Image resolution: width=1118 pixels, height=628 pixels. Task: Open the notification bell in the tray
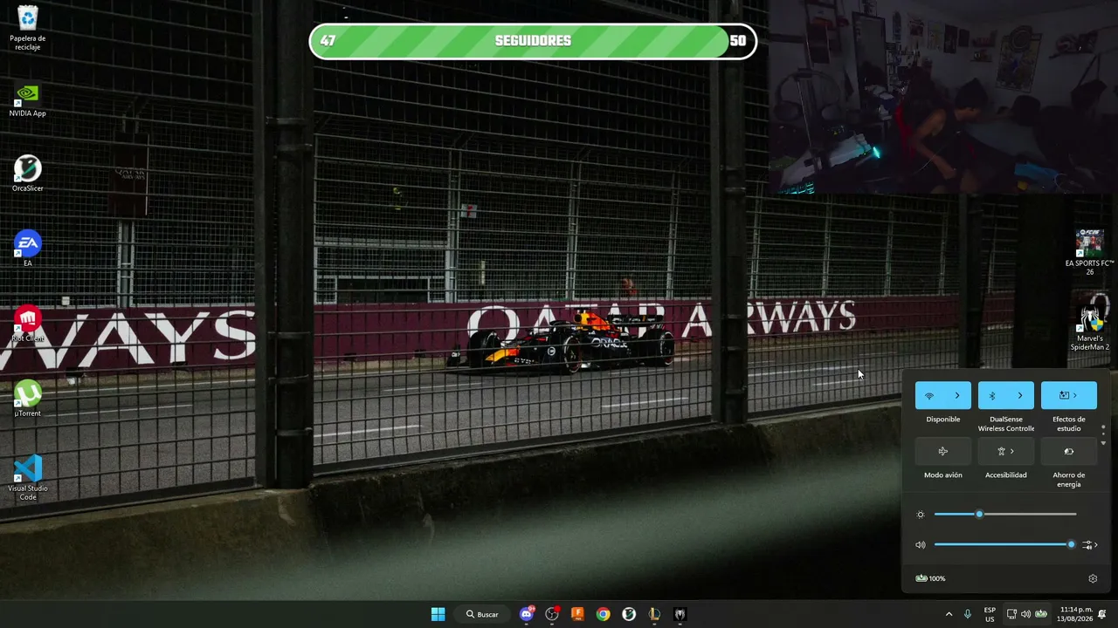pyautogui.click(x=1102, y=614)
